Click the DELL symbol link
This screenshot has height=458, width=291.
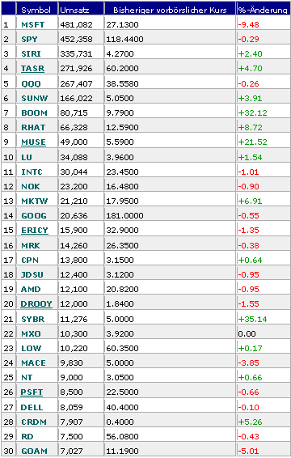tap(32, 408)
